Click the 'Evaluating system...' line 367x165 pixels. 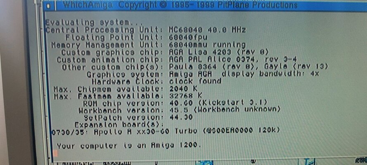coord(94,23)
